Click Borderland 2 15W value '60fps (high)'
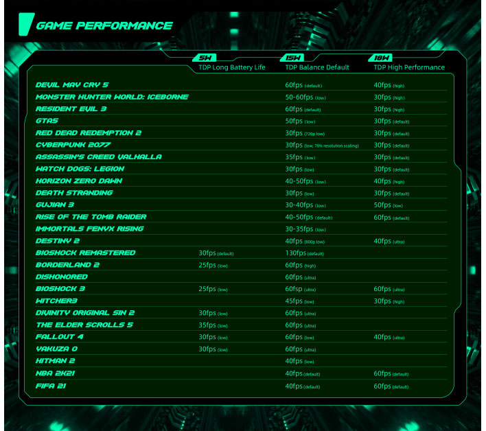Screen dimensions: 486x431 [x=301, y=265]
